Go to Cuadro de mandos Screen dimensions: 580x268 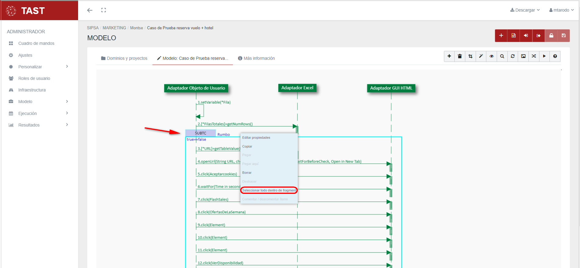click(x=36, y=43)
